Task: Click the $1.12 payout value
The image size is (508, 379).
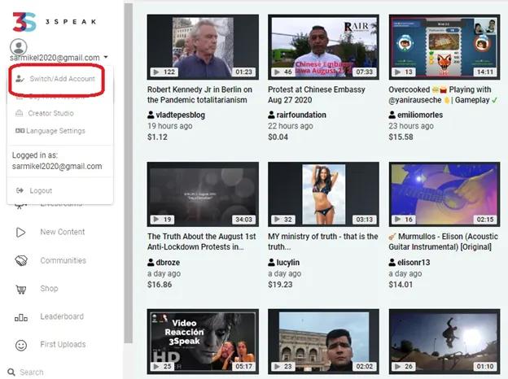Action: (x=157, y=137)
